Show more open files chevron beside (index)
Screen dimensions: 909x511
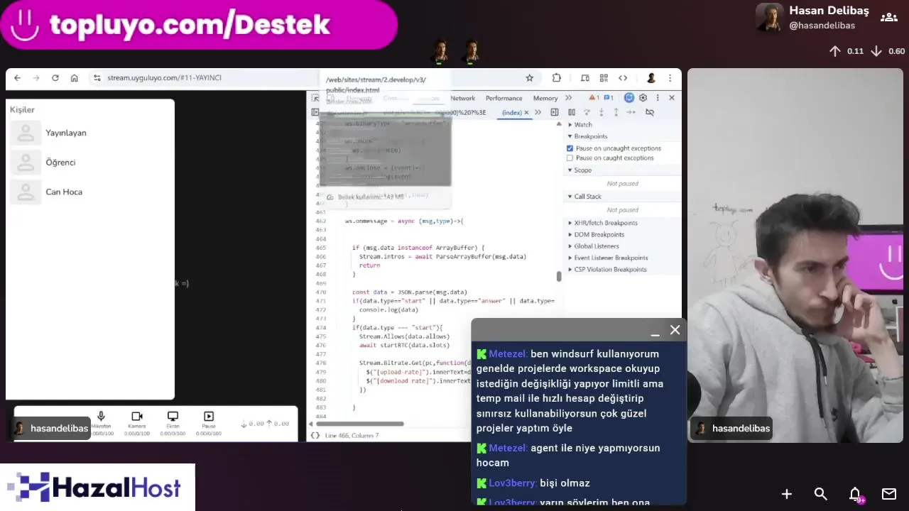pos(538,112)
